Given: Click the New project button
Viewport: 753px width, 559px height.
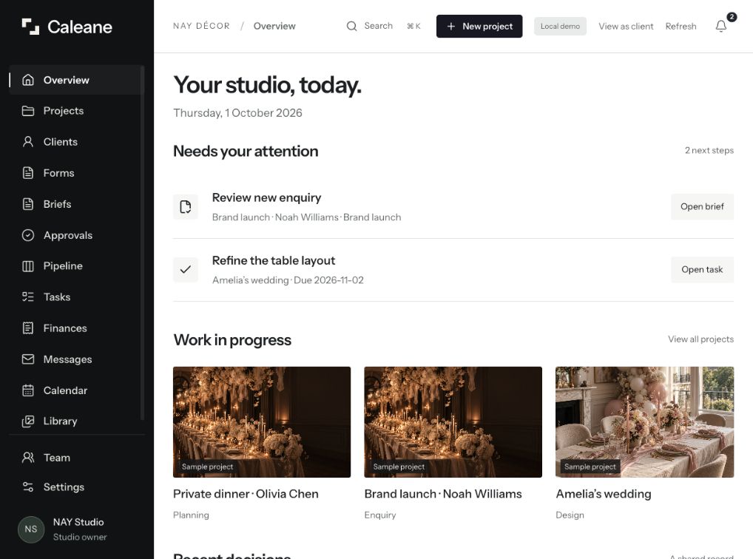Looking at the screenshot, I should point(479,27).
